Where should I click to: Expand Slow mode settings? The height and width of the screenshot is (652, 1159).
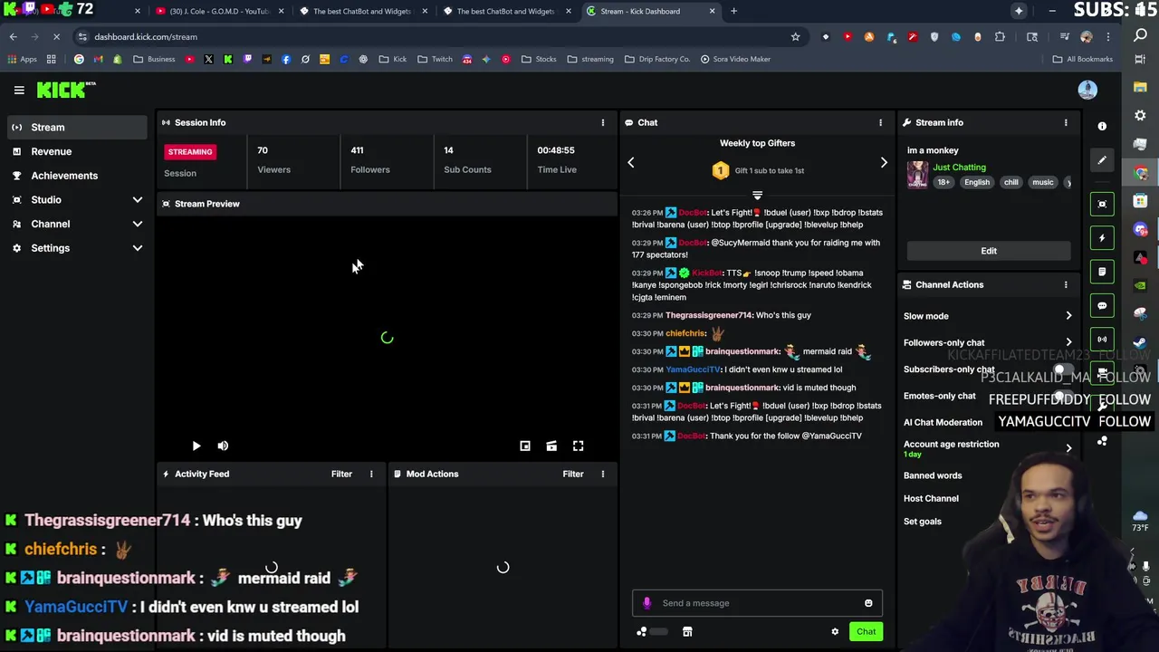point(1068,316)
